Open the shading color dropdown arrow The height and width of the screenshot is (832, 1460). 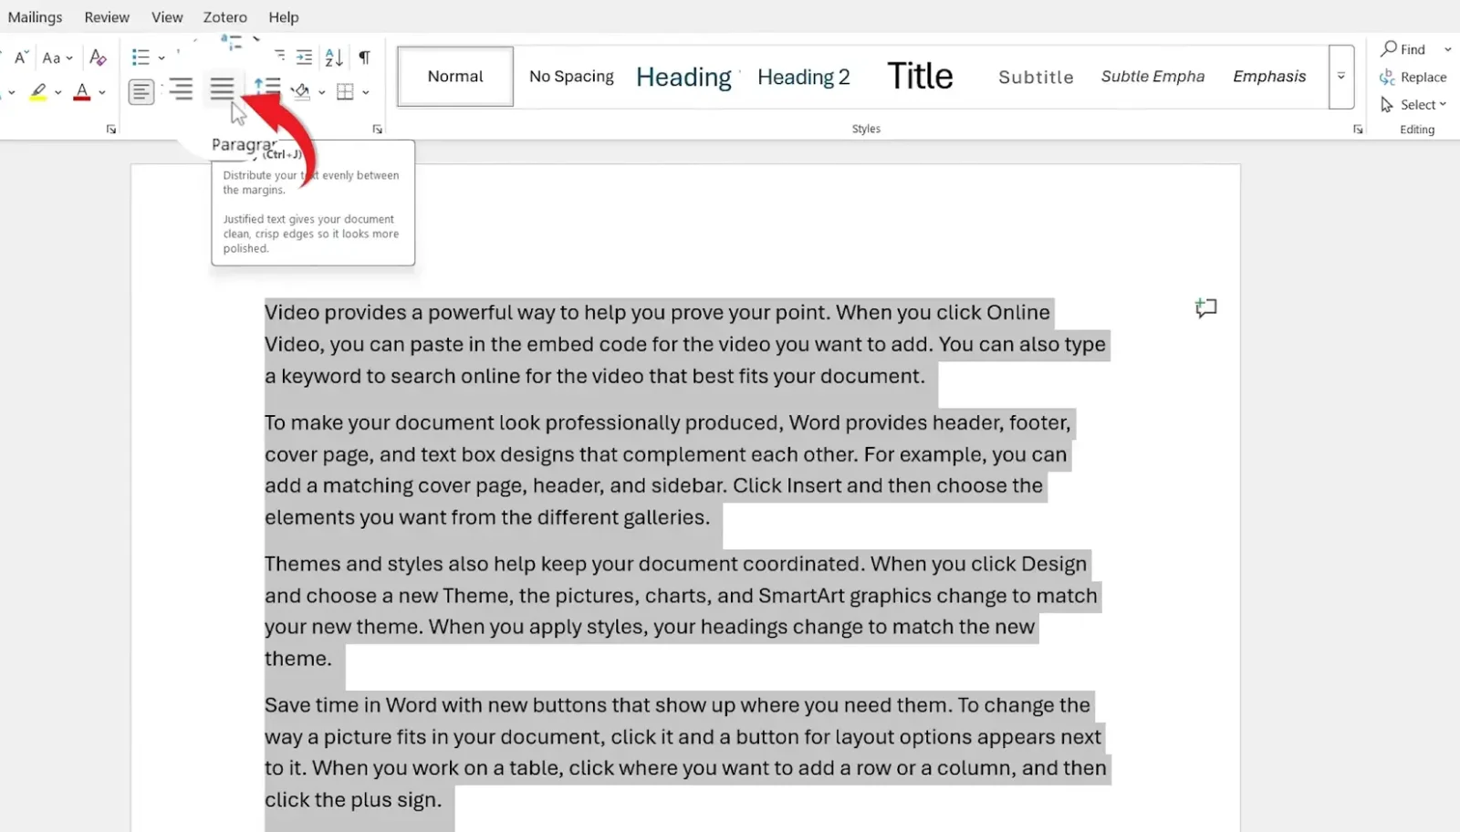click(321, 92)
